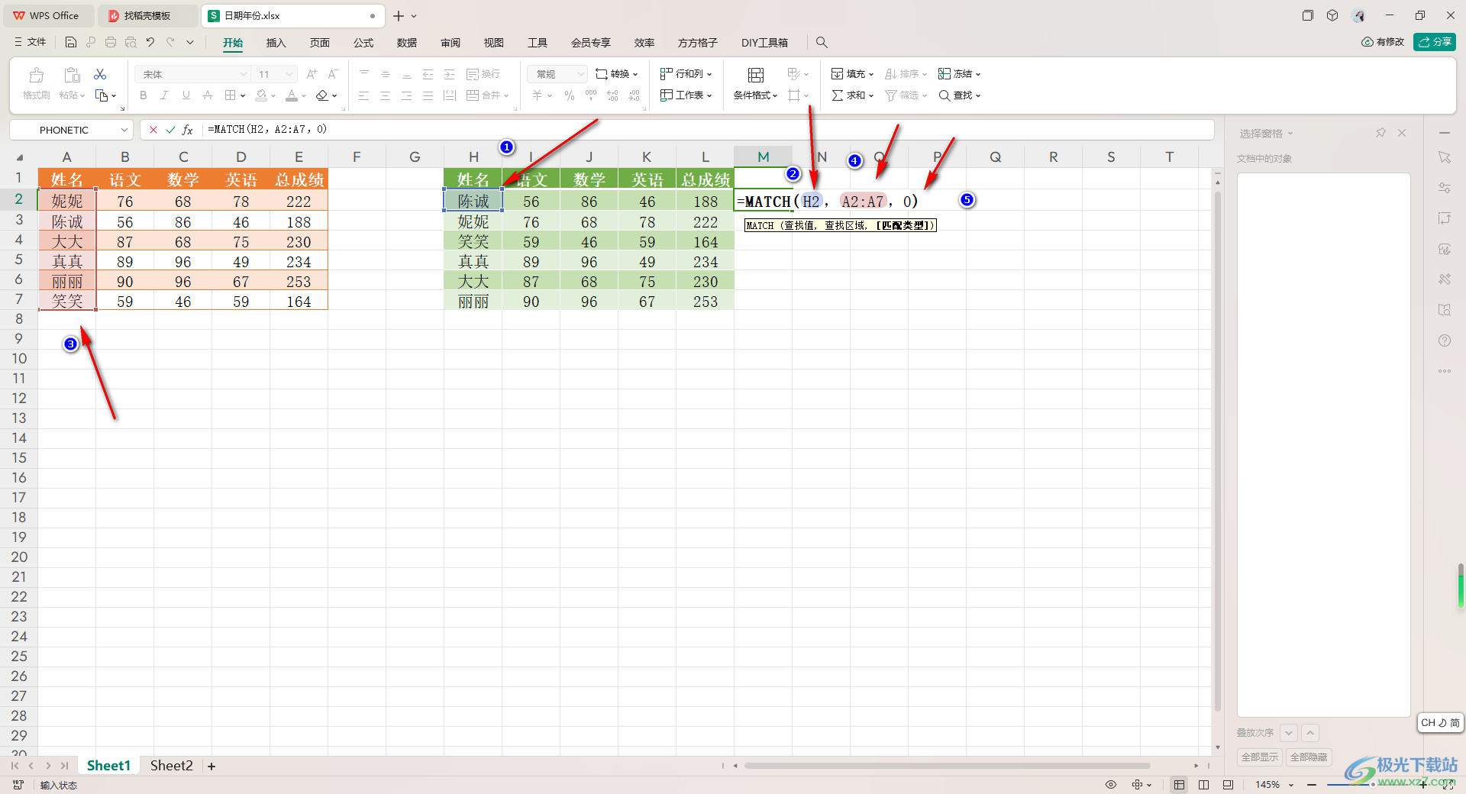
Task: Click the help question mark sidebar icon
Action: click(1445, 341)
